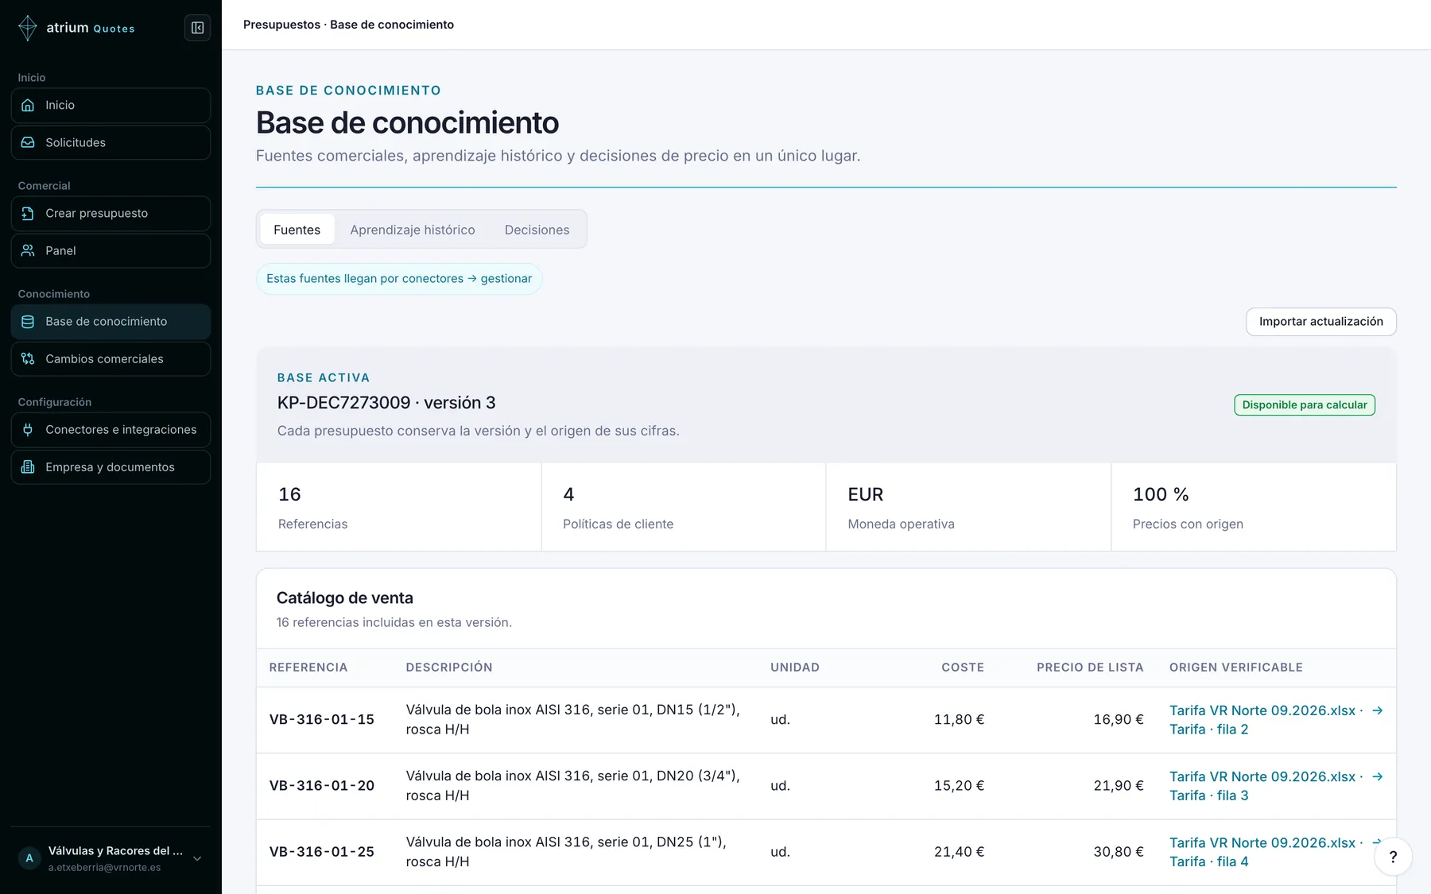1431x894 pixels.
Task: Click the people icon beside Panel
Action: pos(28,250)
